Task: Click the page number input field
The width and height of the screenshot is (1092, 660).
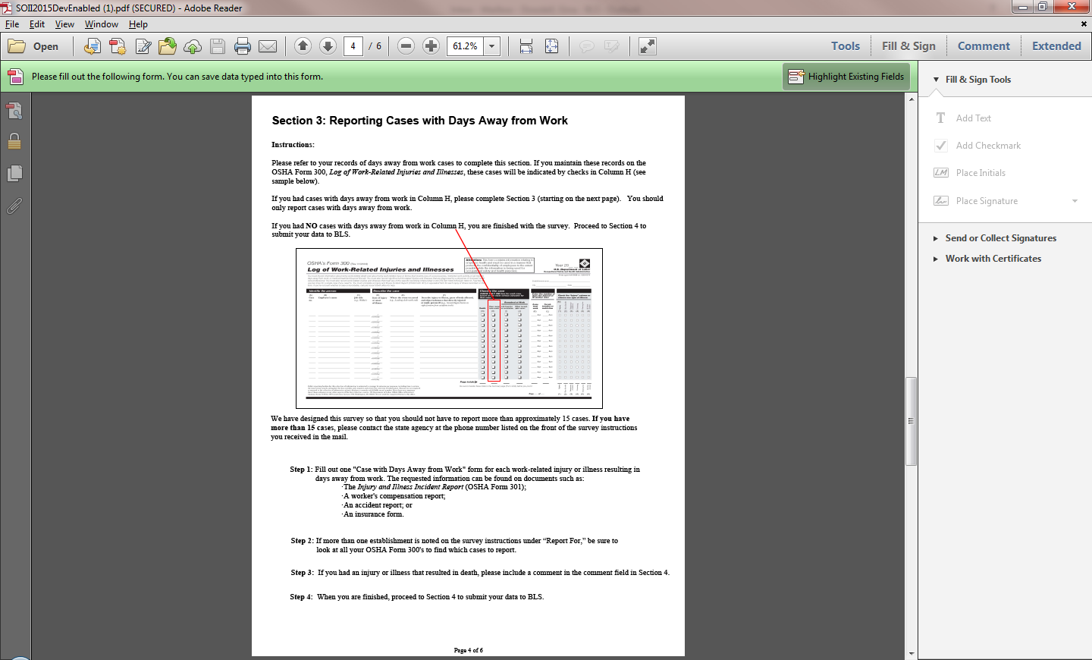Action: pyautogui.click(x=353, y=46)
